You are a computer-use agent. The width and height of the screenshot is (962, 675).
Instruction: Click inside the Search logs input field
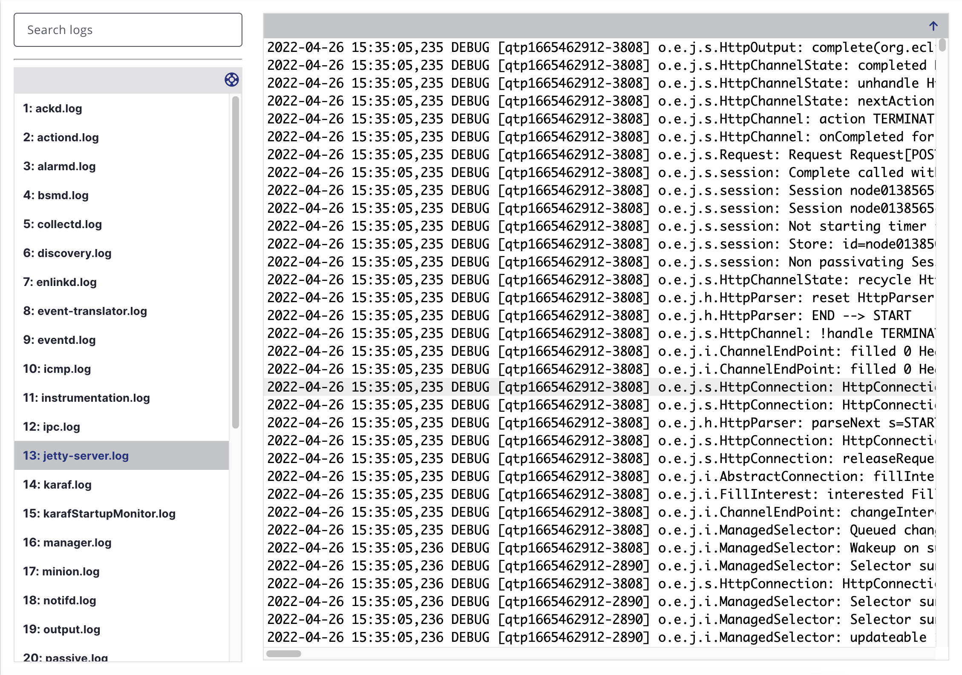tap(127, 30)
